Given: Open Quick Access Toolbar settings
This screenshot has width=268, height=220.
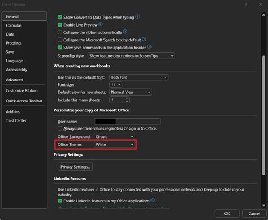Looking at the screenshot, I should [x=24, y=101].
